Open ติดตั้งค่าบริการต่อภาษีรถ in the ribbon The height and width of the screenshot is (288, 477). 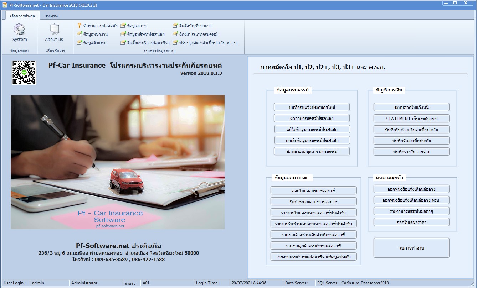tap(145, 43)
